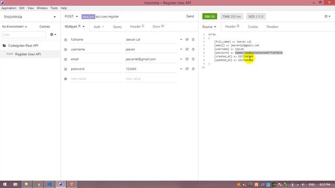Open File Explorer from the taskbar
Image resolution: width=335 pixels, height=188 pixels.
(15, 184)
